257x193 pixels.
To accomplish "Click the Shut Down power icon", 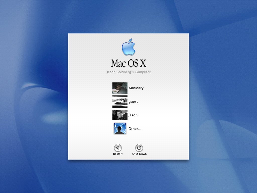I will click(139, 148).
